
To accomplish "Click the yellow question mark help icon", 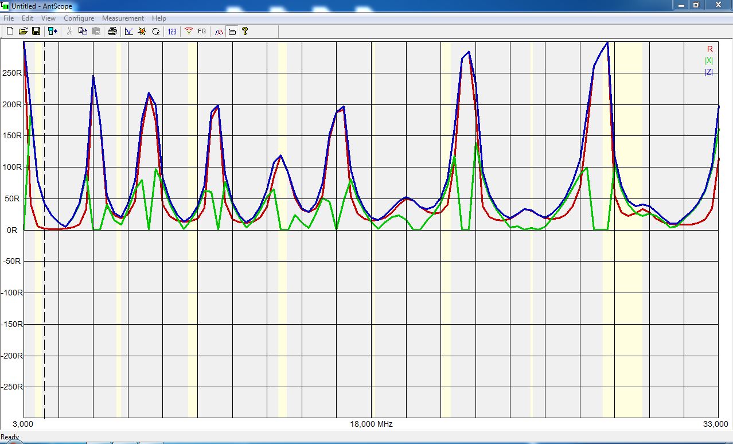I will point(245,31).
